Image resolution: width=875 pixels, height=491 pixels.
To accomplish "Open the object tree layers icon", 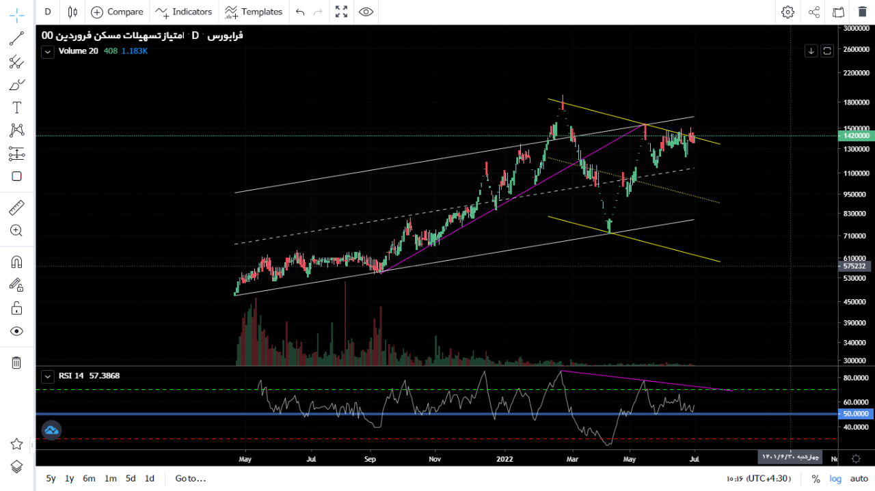I will pos(16,466).
